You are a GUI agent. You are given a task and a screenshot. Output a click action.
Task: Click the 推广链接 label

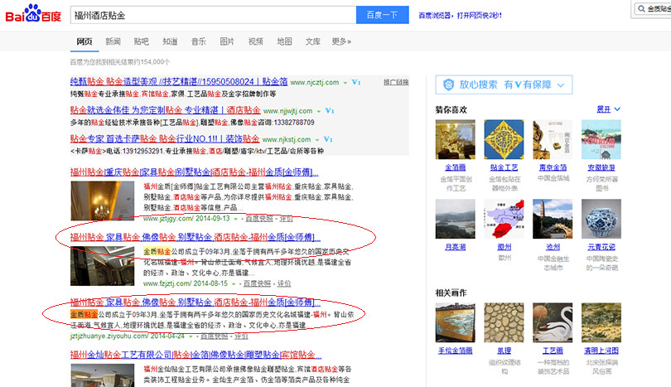[x=396, y=82]
